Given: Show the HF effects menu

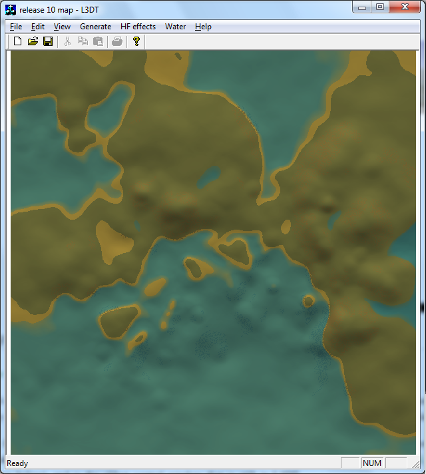Looking at the screenshot, I should click(138, 27).
